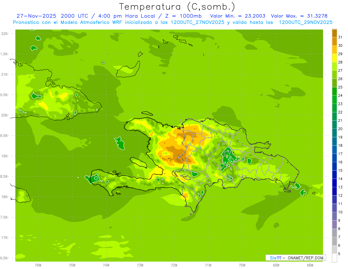Click the "ONAMET/REP.DOM." credit label
348x269 pixels.
pyautogui.click(x=306, y=258)
